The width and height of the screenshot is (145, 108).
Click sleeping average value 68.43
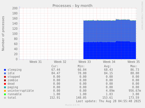pyautogui.click(x=108, y=70)
